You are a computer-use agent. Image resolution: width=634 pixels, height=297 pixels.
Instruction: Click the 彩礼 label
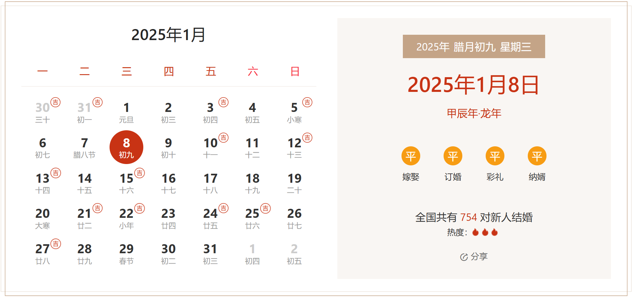point(495,177)
